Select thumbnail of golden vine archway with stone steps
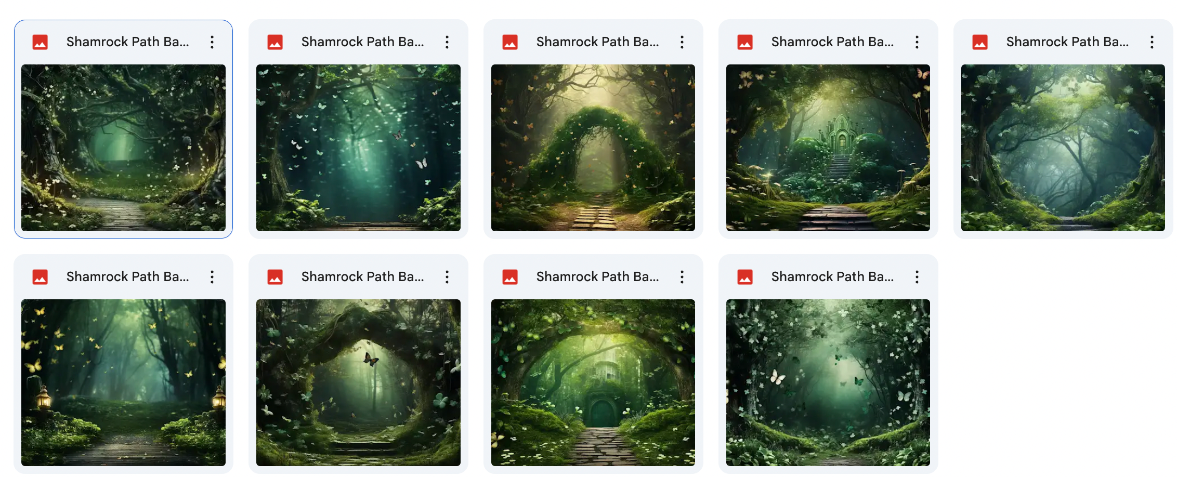The height and width of the screenshot is (477, 1177). (593, 148)
